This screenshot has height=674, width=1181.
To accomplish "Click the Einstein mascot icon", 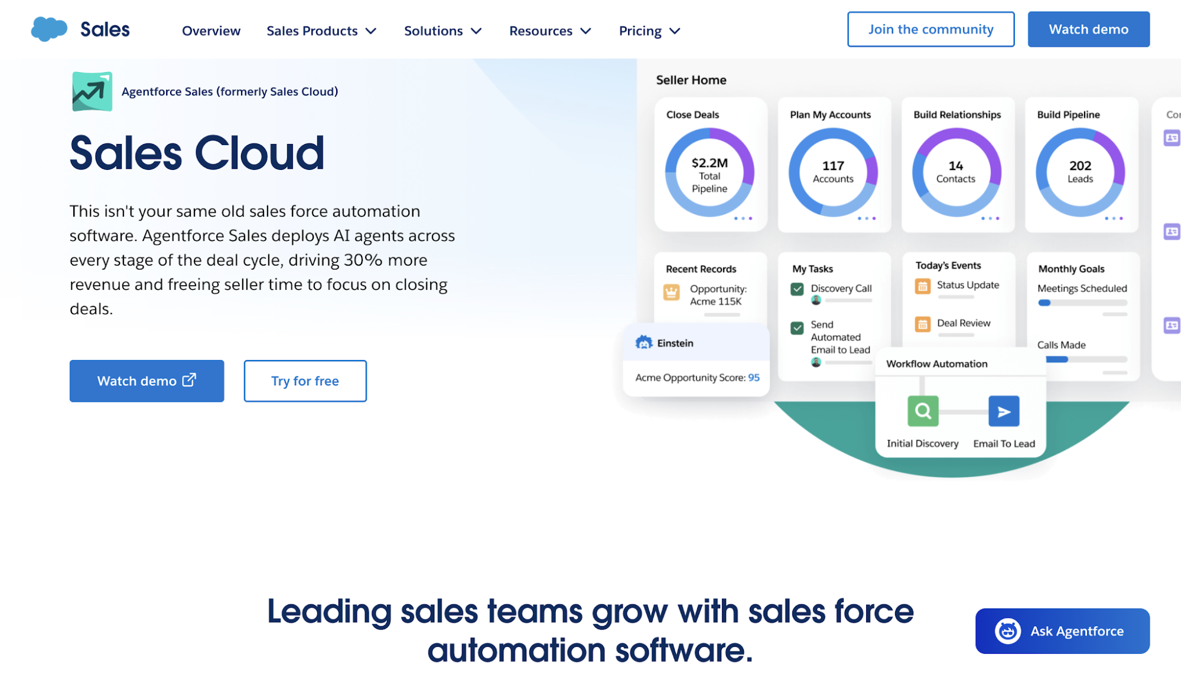I will (x=643, y=342).
